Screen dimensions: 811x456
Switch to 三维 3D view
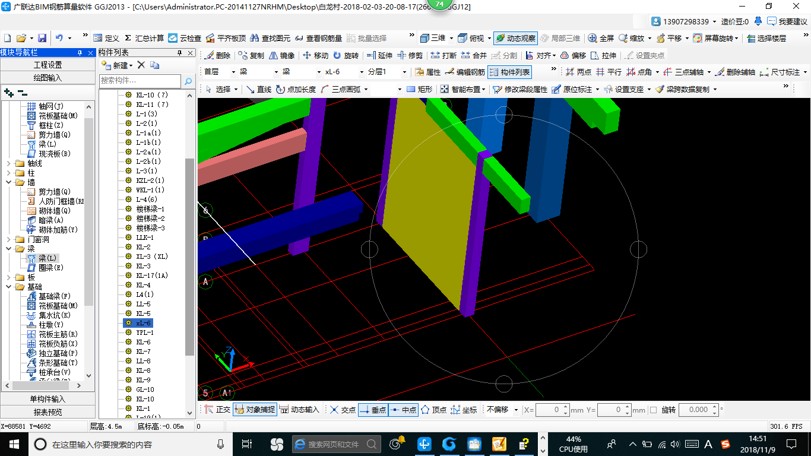pyautogui.click(x=433, y=38)
